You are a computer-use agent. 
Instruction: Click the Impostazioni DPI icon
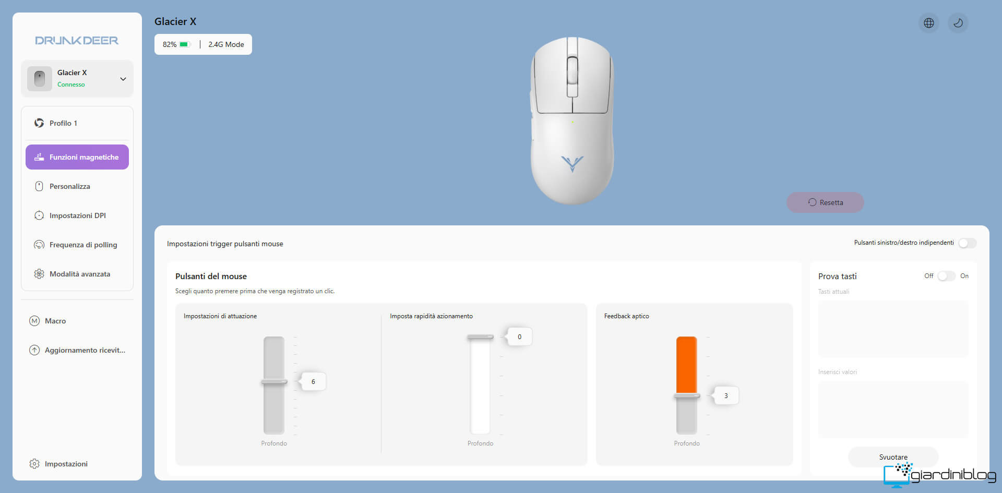(x=39, y=215)
